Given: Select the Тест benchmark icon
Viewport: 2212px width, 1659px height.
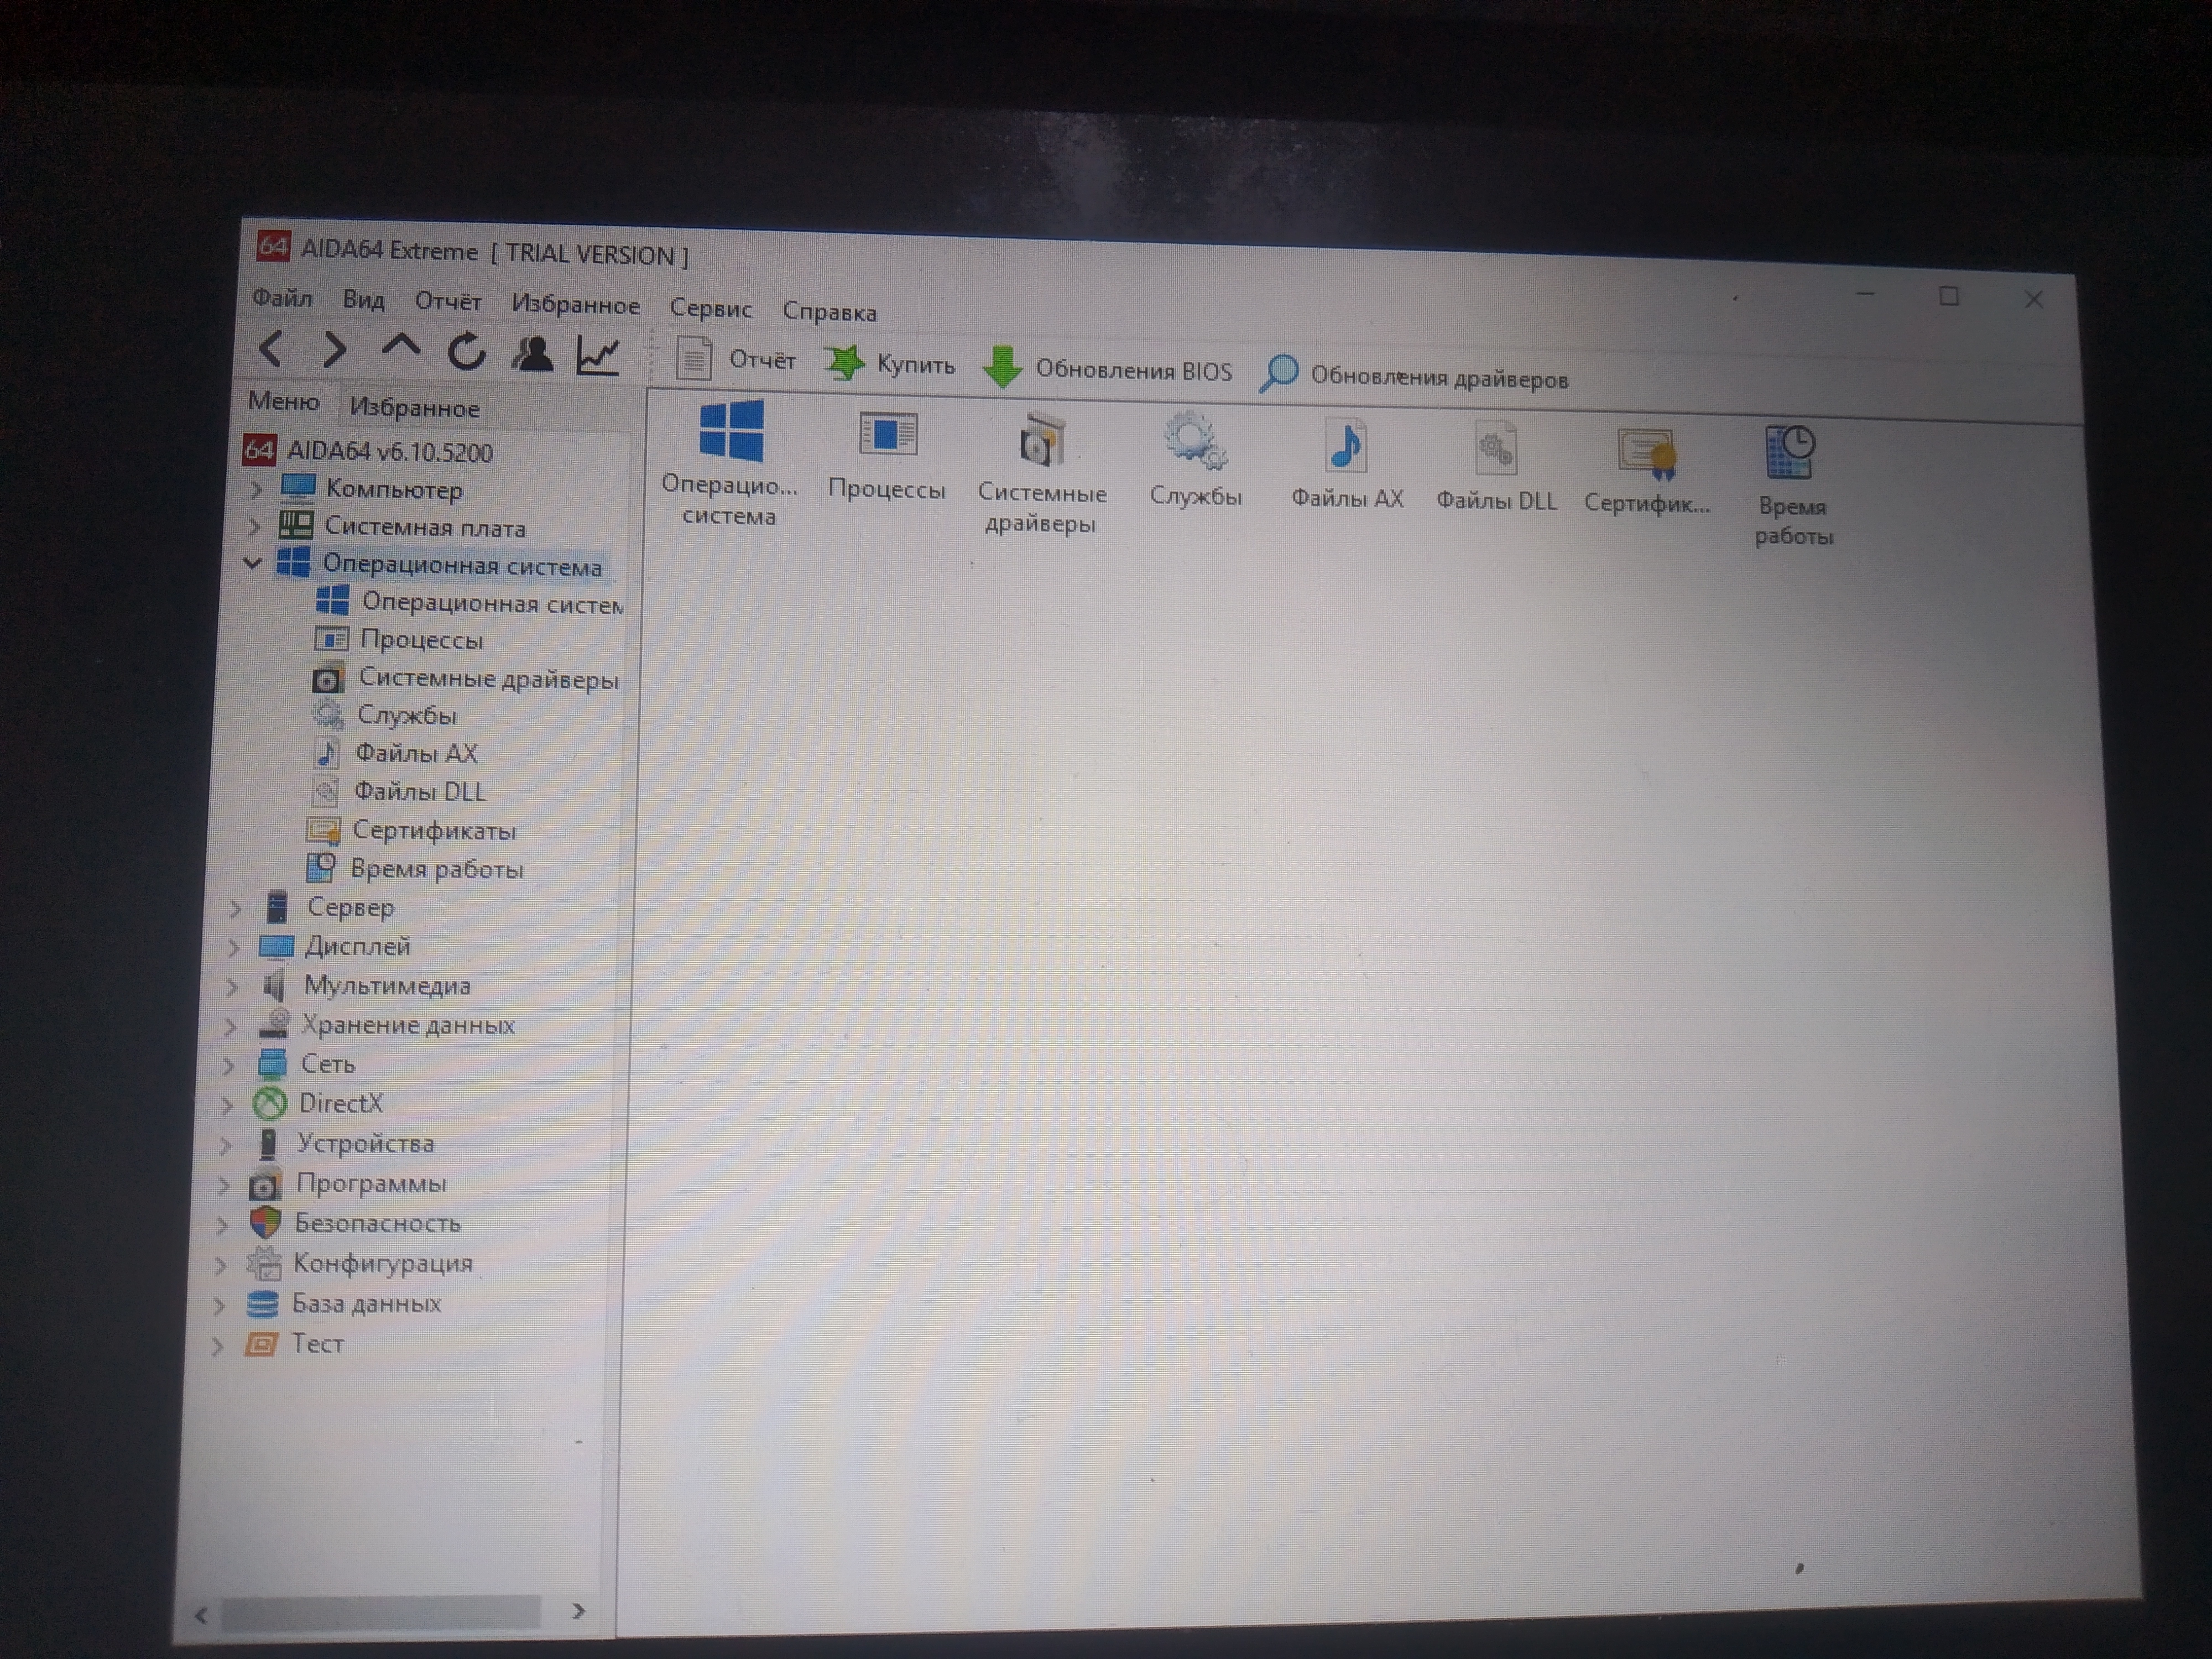Looking at the screenshot, I should [x=260, y=1344].
